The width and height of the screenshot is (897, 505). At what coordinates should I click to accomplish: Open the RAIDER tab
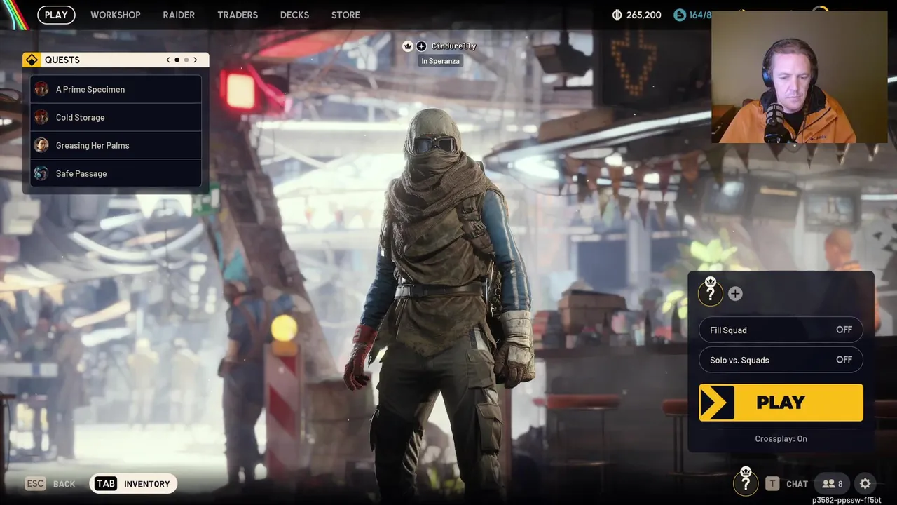pos(179,15)
